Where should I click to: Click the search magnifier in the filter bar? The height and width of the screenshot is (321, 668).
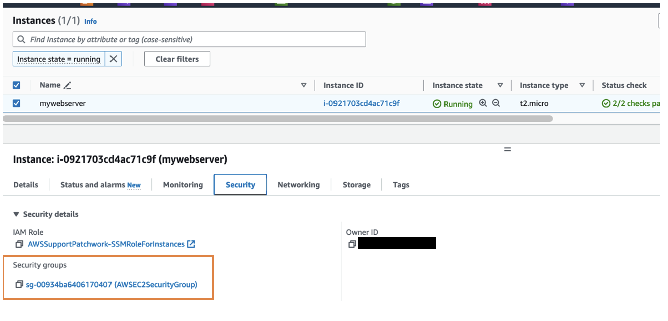[21, 39]
